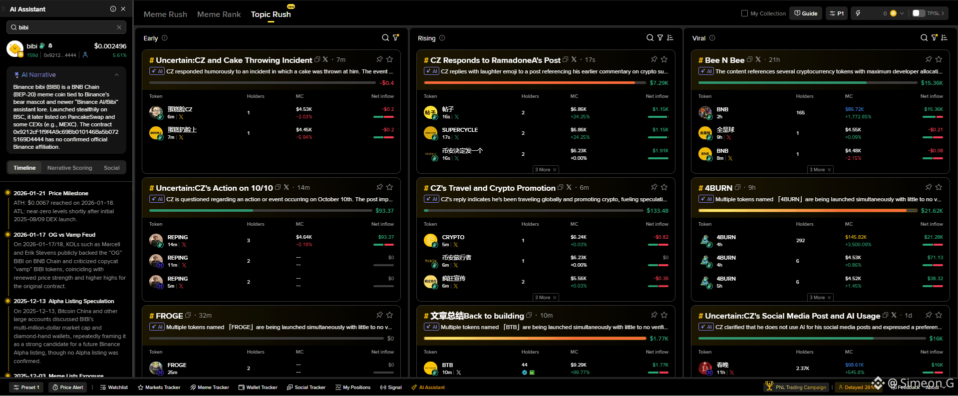Collapse the AI Narrative section
This screenshot has width=958, height=396.
click(x=116, y=75)
